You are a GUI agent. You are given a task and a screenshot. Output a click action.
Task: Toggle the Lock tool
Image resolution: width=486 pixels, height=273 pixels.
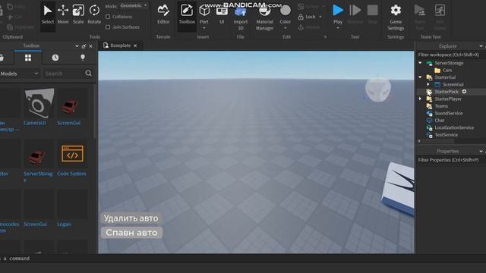point(307,17)
